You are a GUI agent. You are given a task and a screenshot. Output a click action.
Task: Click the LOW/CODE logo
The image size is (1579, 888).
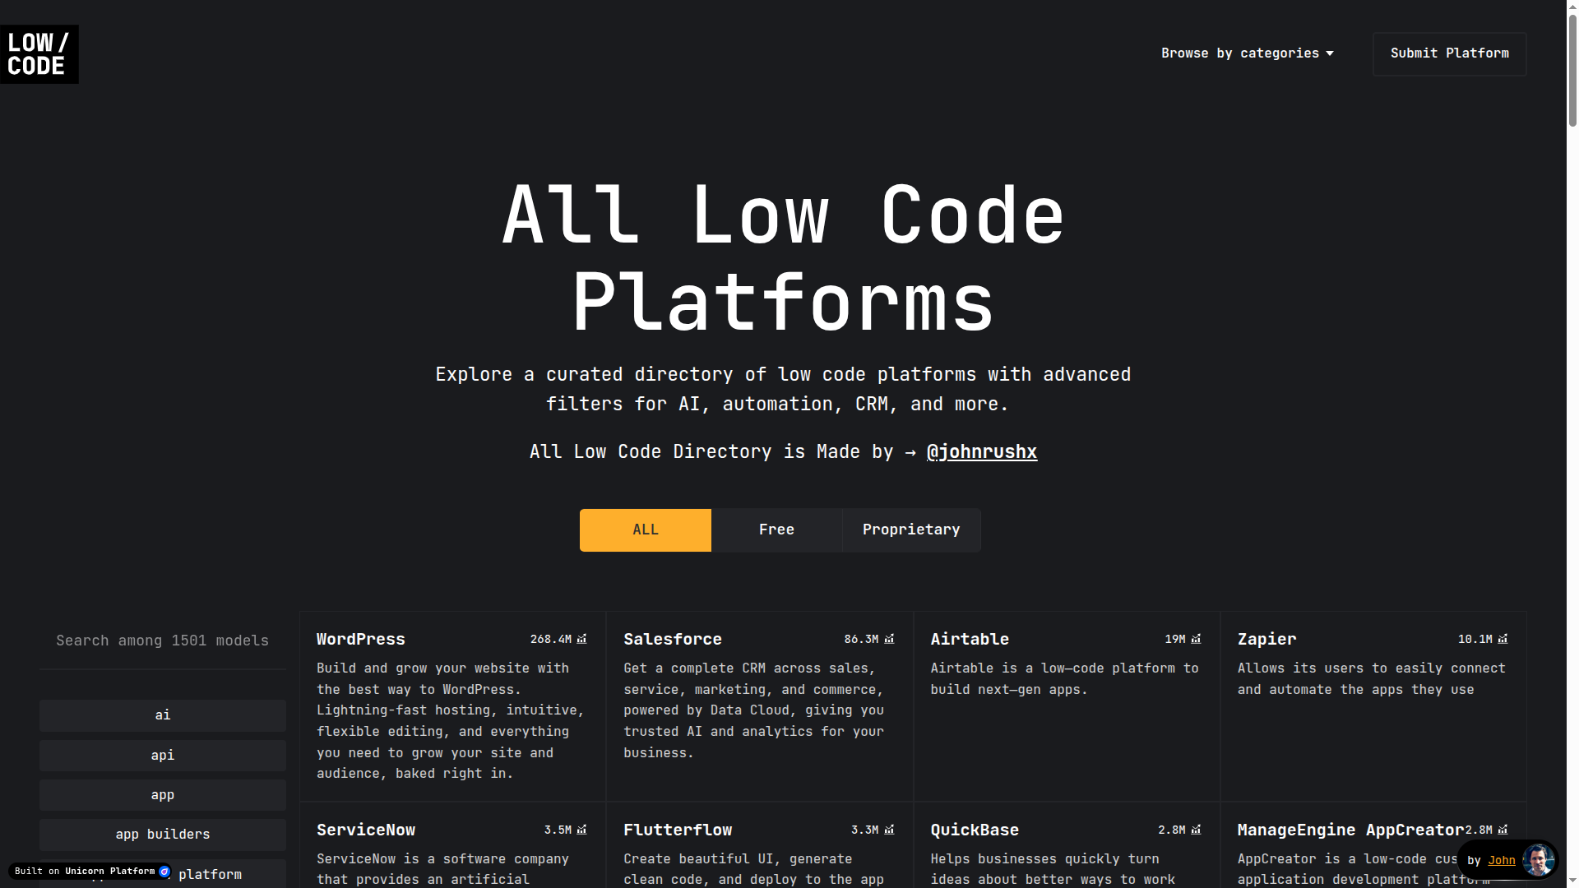(x=39, y=53)
